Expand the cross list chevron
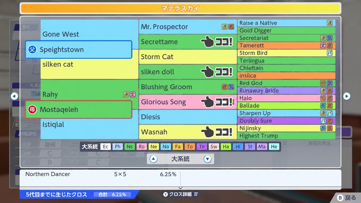The image size is (361, 203). [x=180, y=188]
